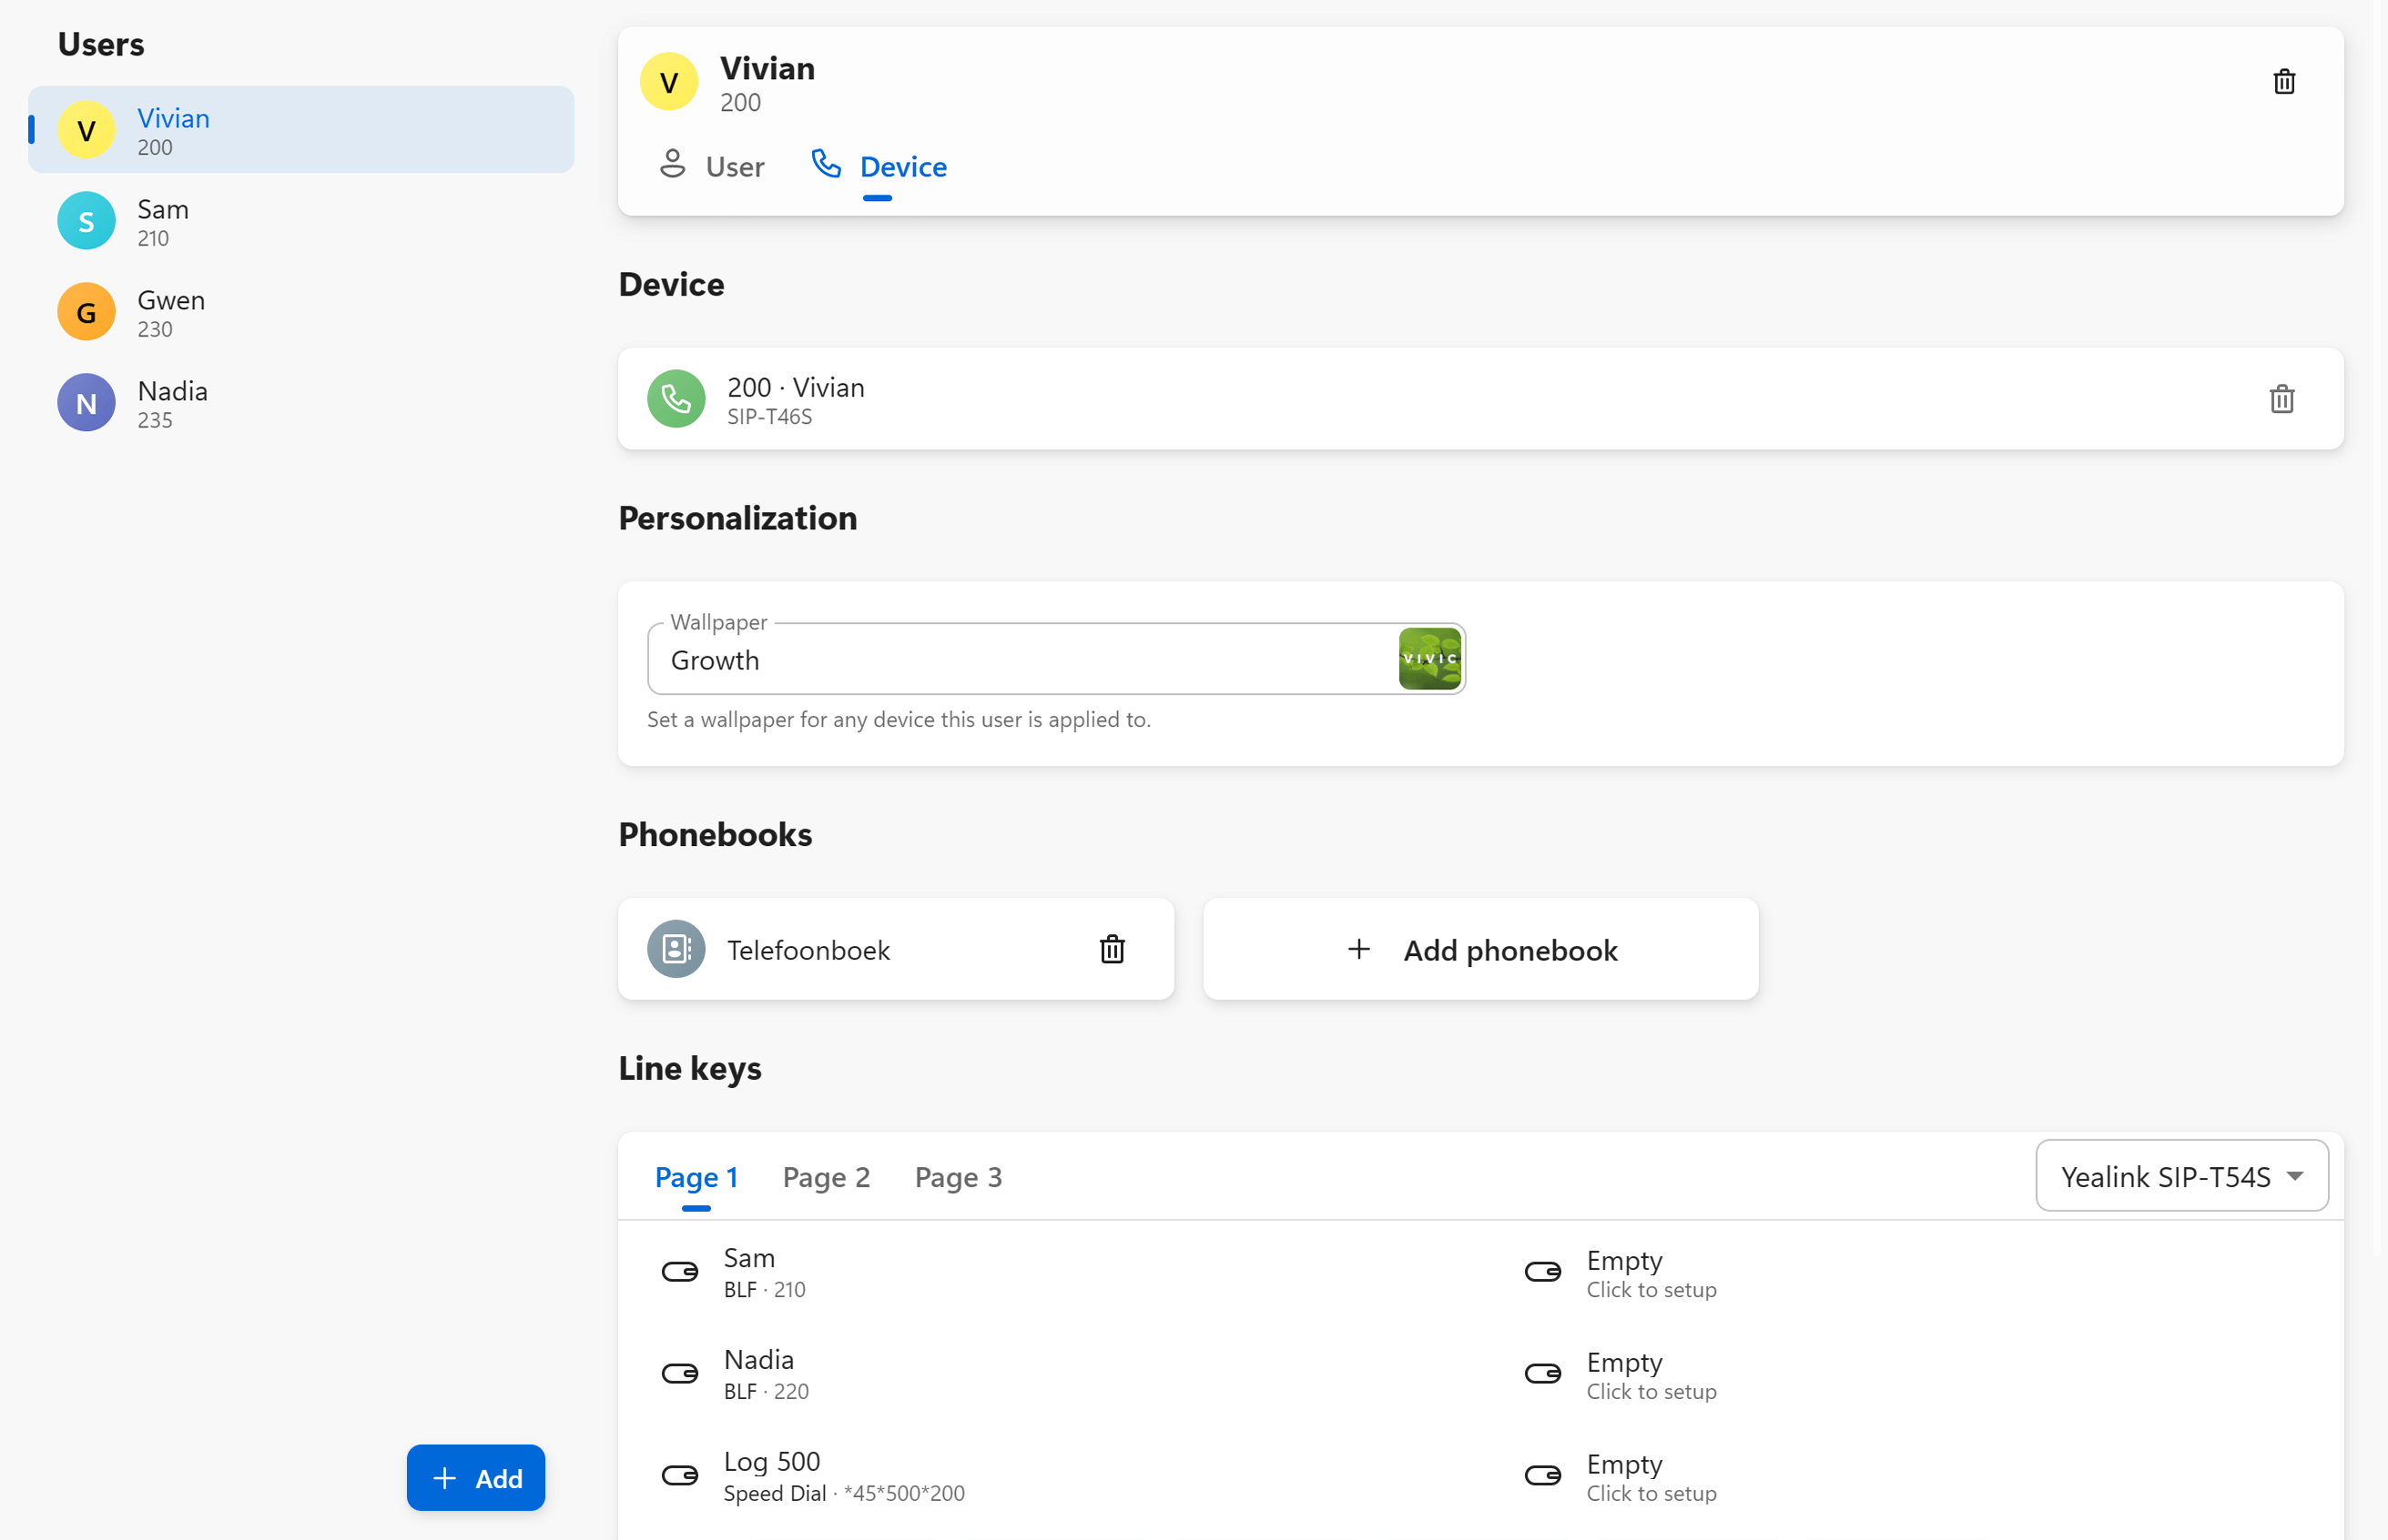Click the green wallpaper thumbnail preview
The height and width of the screenshot is (1540, 2388).
pyautogui.click(x=1428, y=659)
